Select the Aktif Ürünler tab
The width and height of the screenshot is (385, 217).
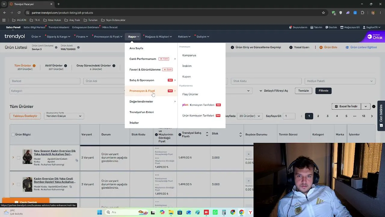pos(56,67)
